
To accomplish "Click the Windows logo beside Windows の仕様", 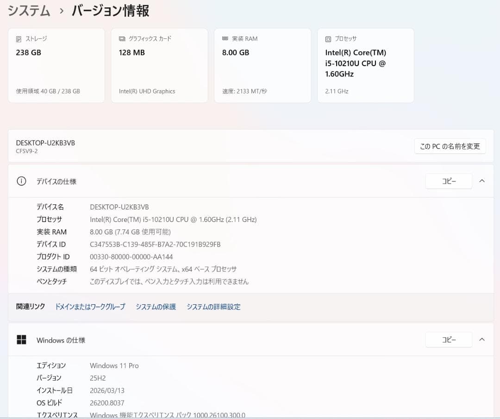I will click(x=21, y=339).
